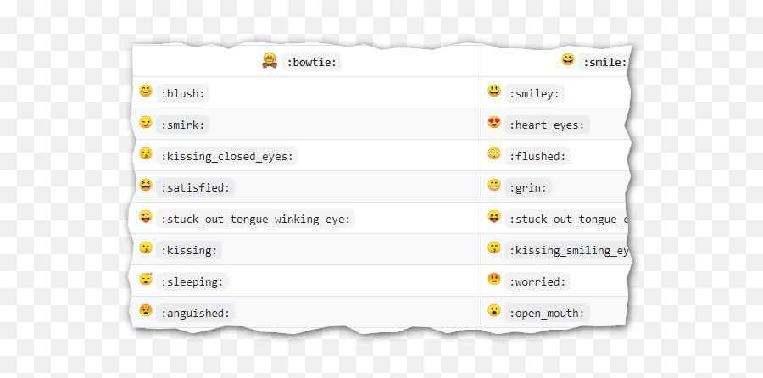Click the flushed emoji icon

point(494,153)
